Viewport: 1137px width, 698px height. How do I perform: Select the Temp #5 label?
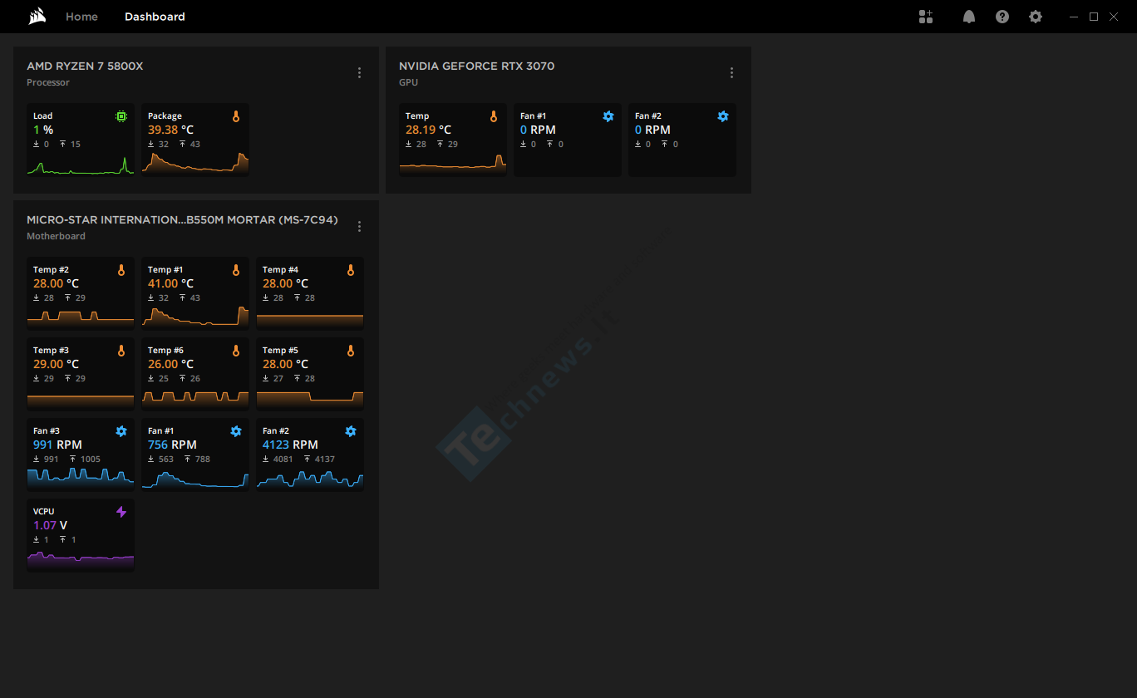click(x=280, y=351)
